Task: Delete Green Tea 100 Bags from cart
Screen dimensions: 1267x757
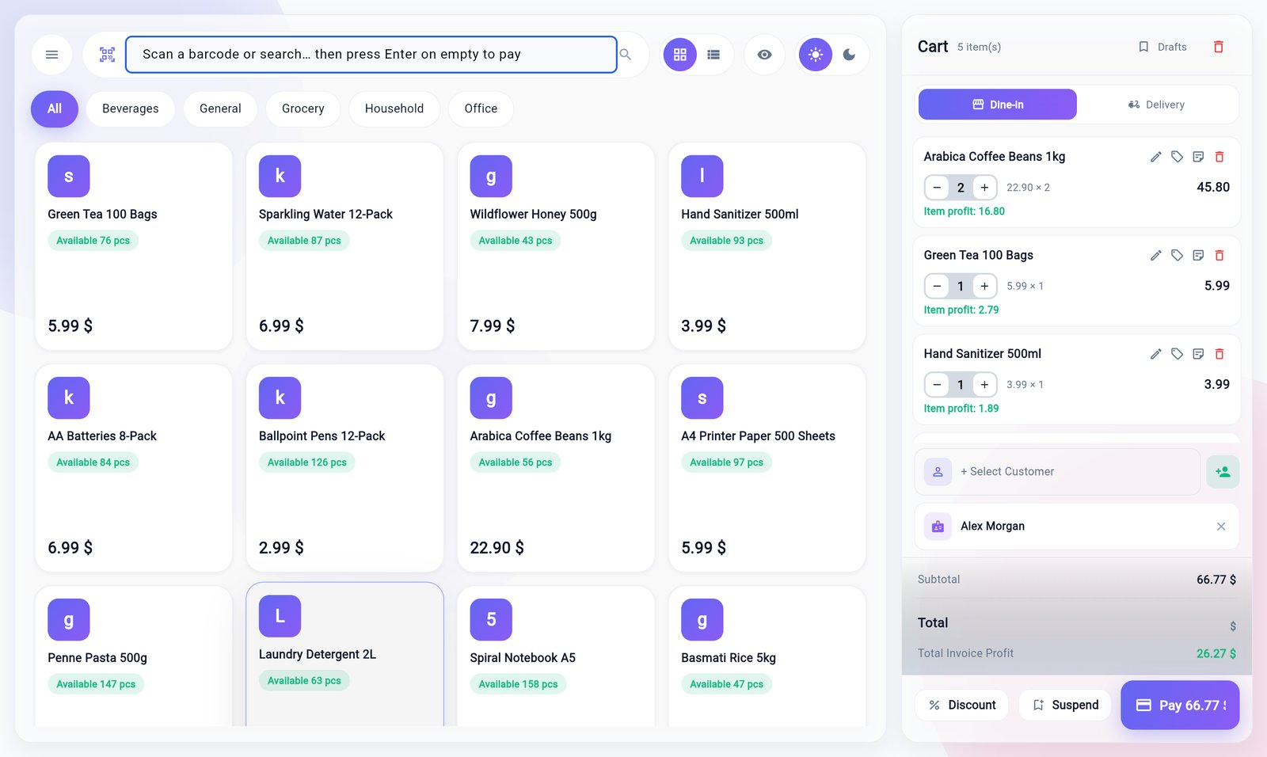Action: pyautogui.click(x=1219, y=255)
